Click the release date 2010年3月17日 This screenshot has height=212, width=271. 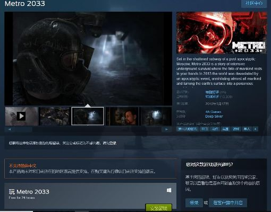click(217, 104)
